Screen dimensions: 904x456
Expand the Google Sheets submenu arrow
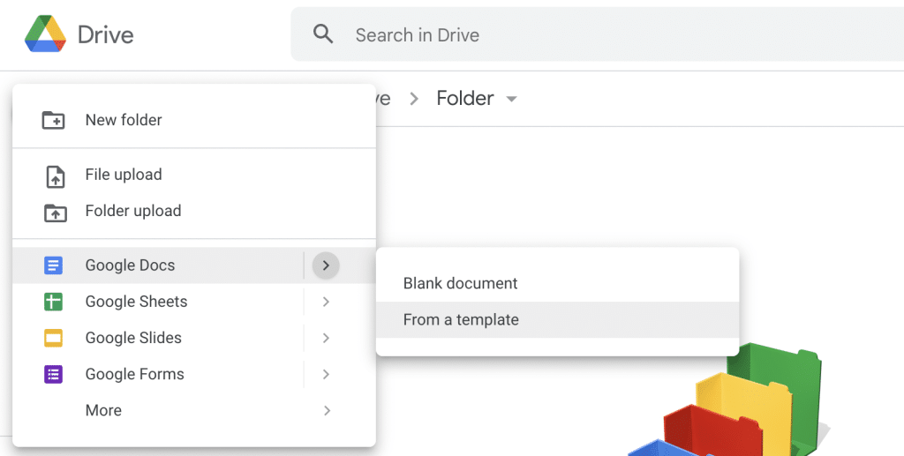(x=326, y=302)
